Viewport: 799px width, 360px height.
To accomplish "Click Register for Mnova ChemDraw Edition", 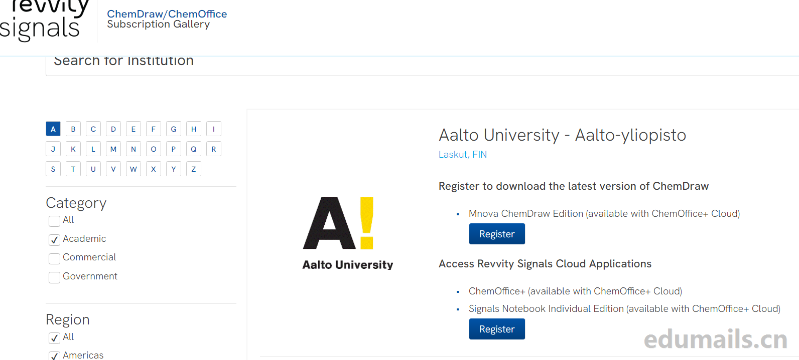I will [x=497, y=234].
